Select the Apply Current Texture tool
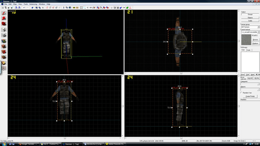The image size is (260, 146). [x=4, y=46]
